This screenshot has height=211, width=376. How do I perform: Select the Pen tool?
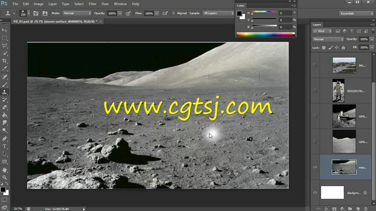(4, 138)
